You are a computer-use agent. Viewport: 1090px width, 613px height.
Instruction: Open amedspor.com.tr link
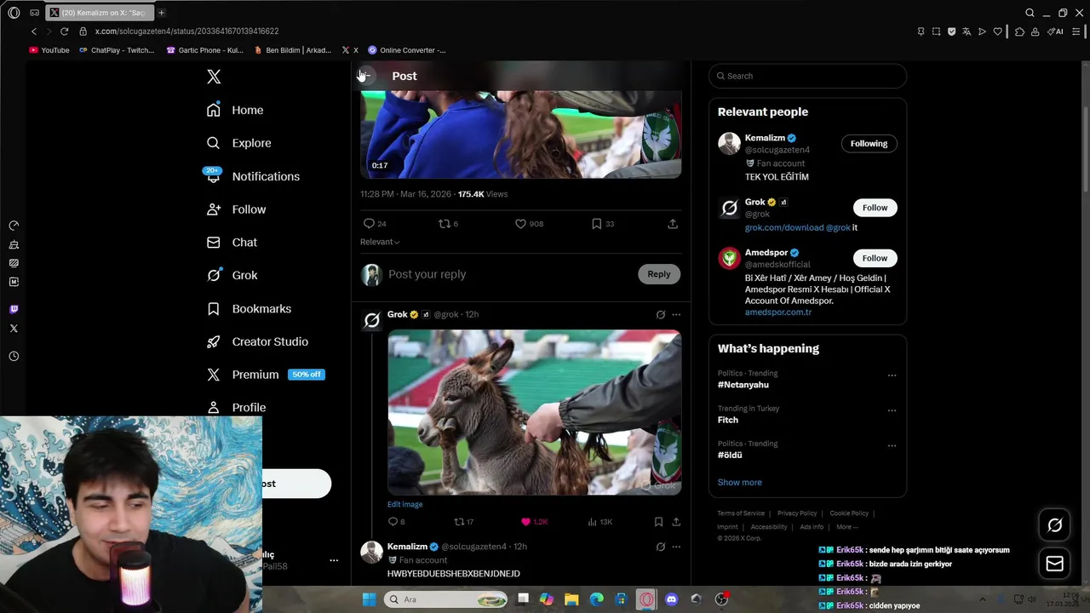pos(778,312)
